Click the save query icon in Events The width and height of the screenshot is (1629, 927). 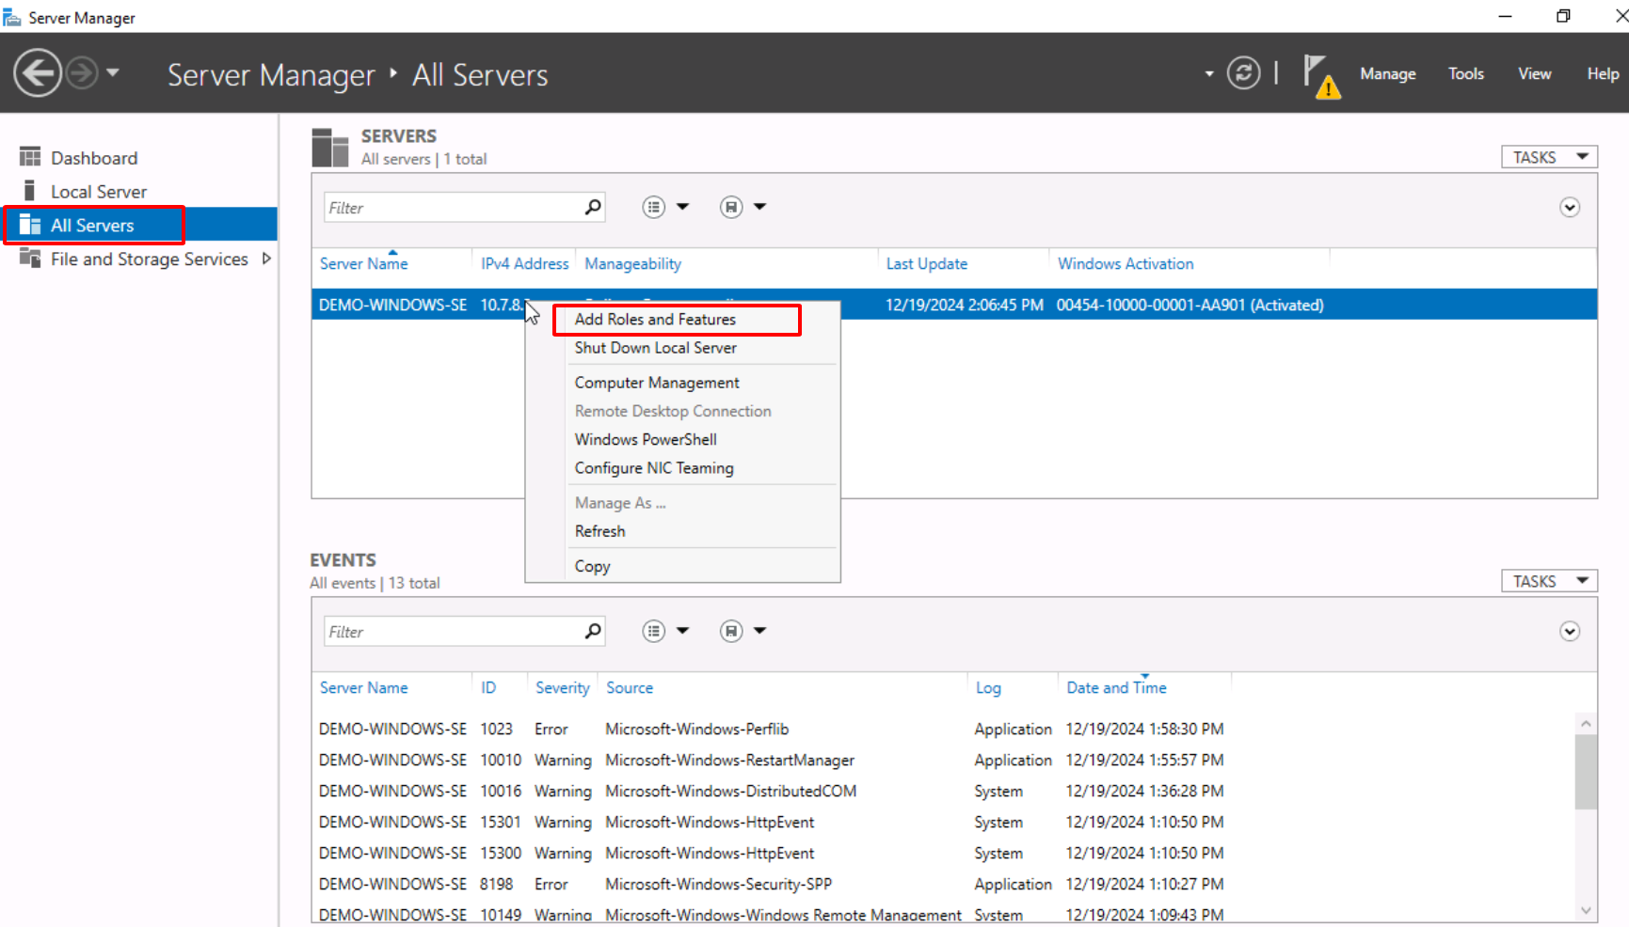(731, 631)
